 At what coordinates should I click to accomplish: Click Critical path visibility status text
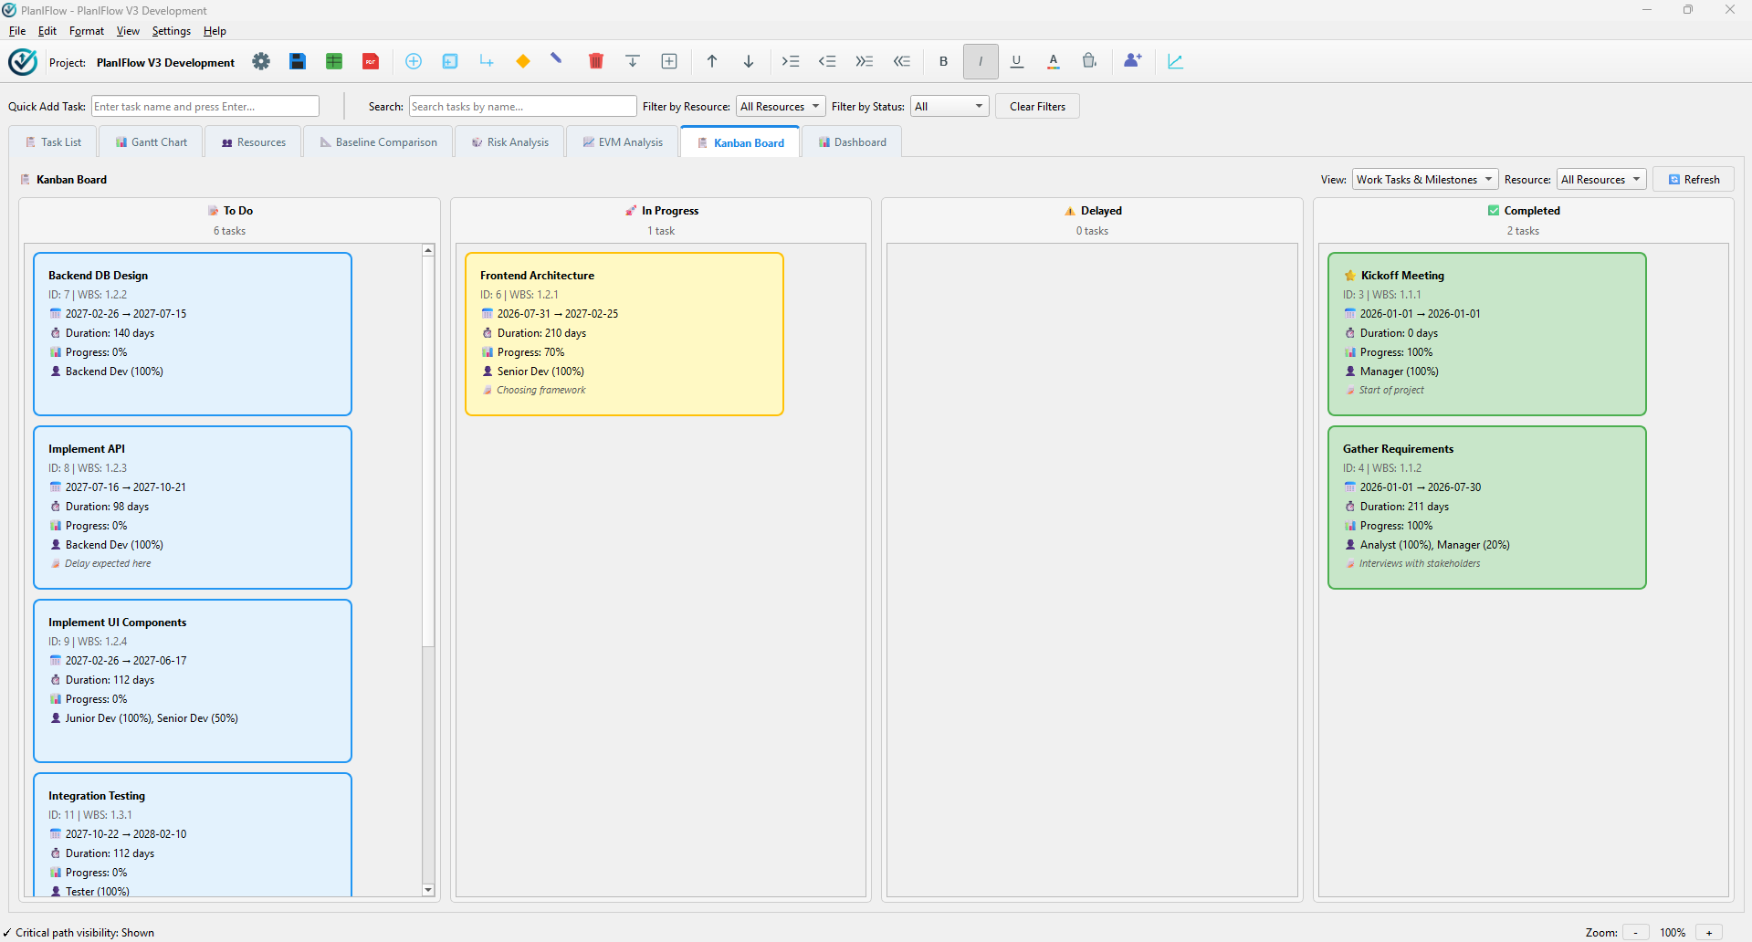85,933
